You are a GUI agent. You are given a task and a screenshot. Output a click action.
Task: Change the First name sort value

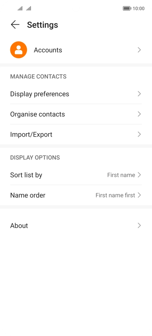tap(121, 175)
